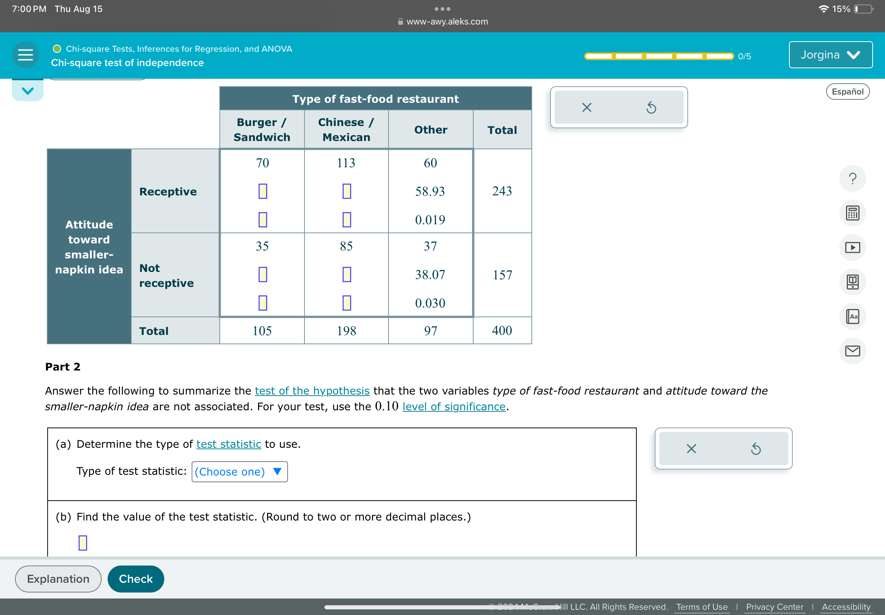The image size is (885, 615).
Task: Open the hamburger navigation menu
Action: pyautogui.click(x=25, y=55)
